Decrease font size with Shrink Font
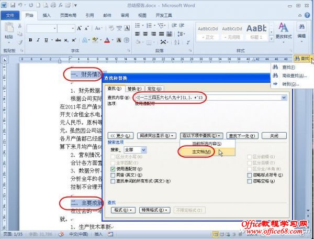This screenshot has width=314, height=239. (86, 28)
